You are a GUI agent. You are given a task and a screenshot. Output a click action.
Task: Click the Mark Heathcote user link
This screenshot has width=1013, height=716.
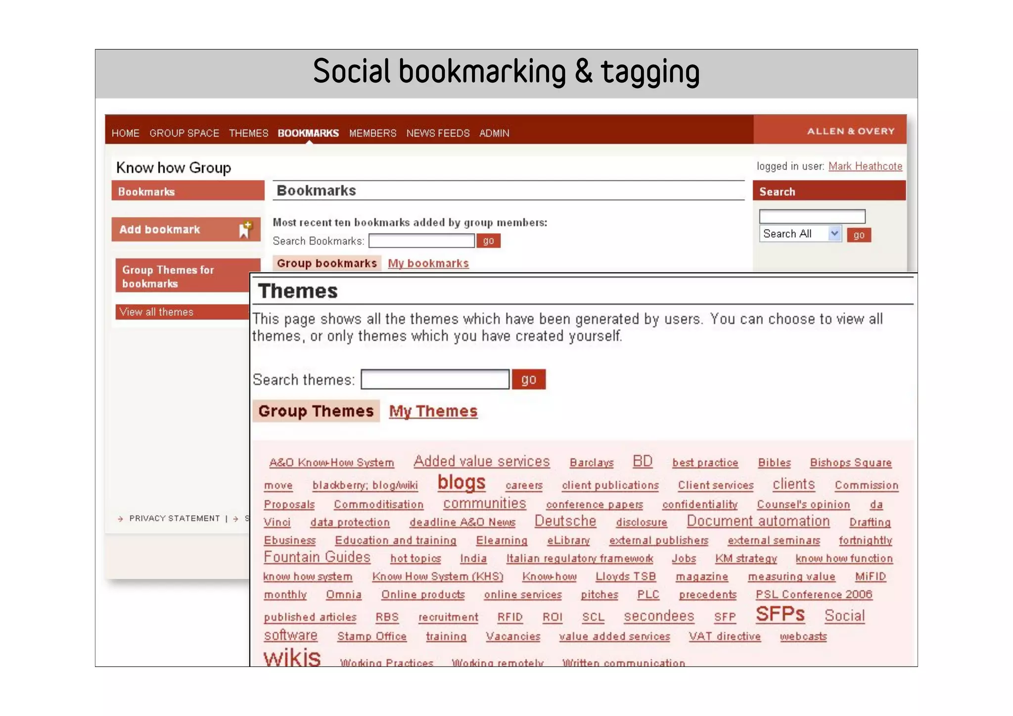[x=865, y=166]
